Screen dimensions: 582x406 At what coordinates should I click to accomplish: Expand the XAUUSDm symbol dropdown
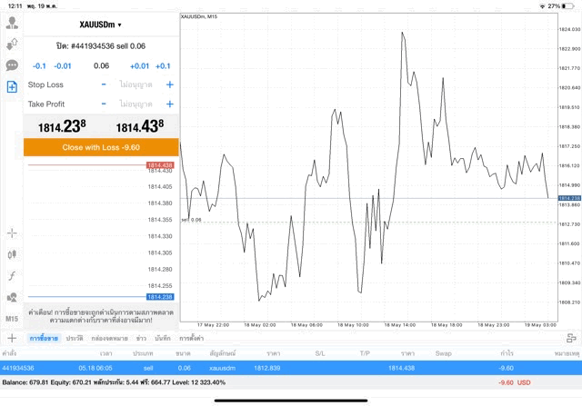(x=101, y=25)
